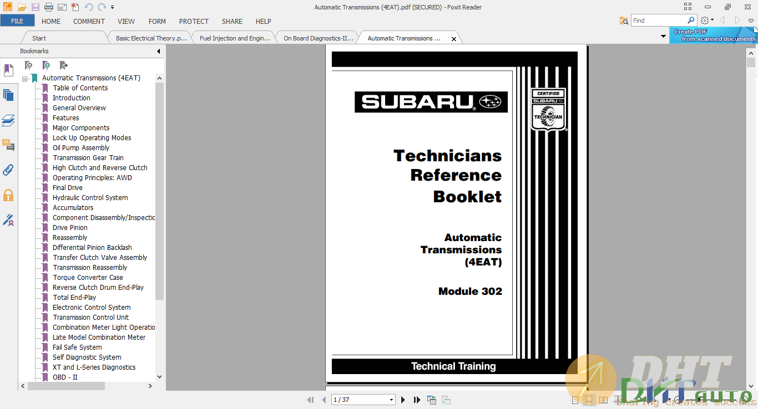Click the previous view icon in status bar

[432, 400]
